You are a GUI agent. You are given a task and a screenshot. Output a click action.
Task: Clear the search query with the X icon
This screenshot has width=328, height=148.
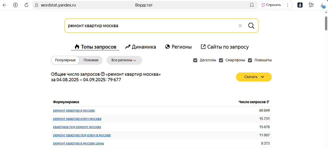[x=240, y=26]
